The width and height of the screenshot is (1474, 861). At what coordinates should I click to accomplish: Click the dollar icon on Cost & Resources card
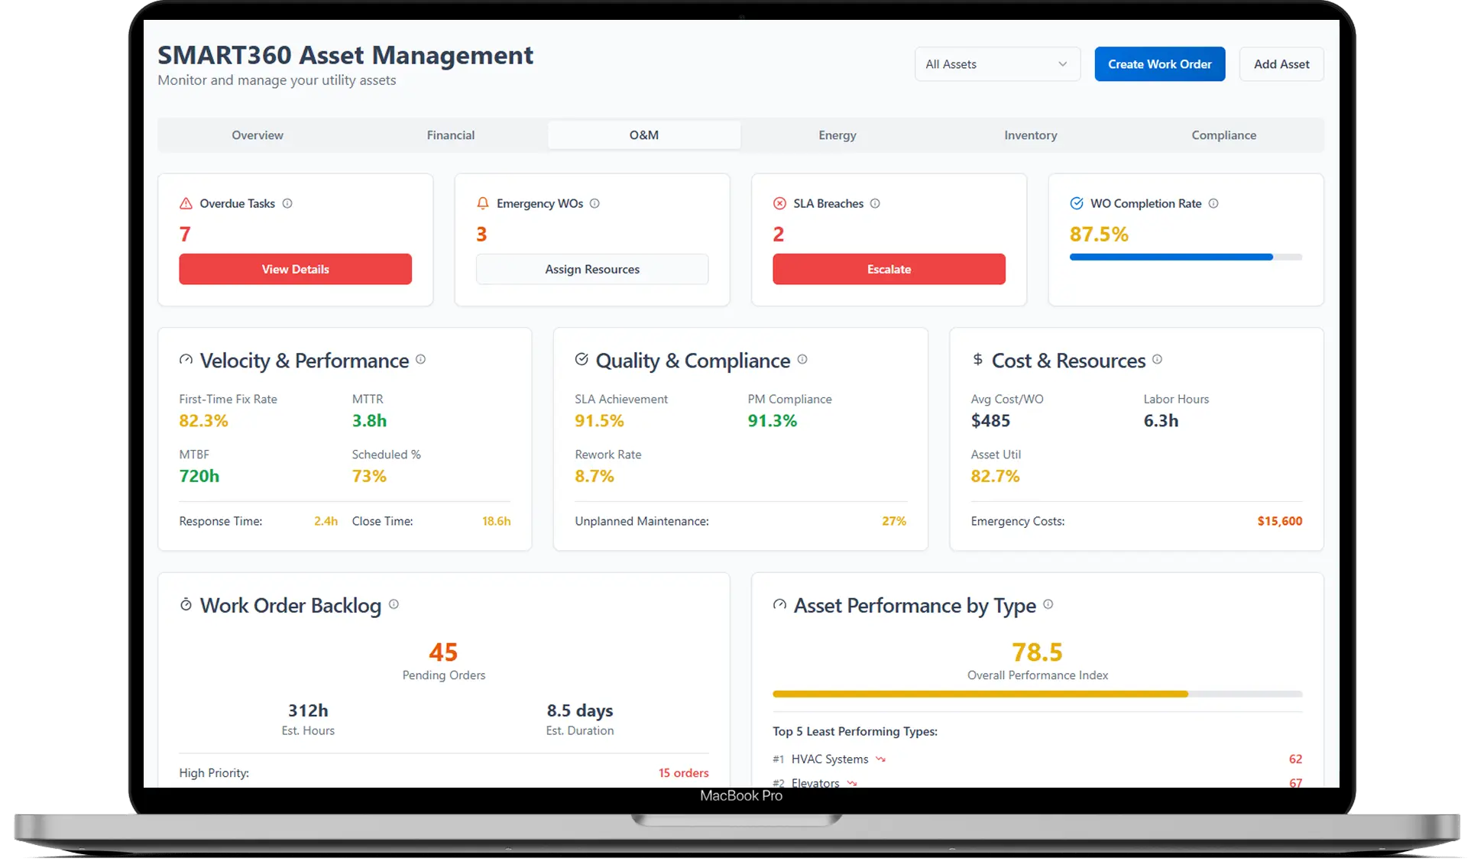coord(977,360)
